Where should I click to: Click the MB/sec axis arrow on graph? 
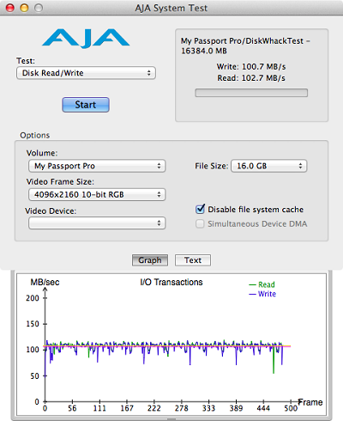point(45,290)
